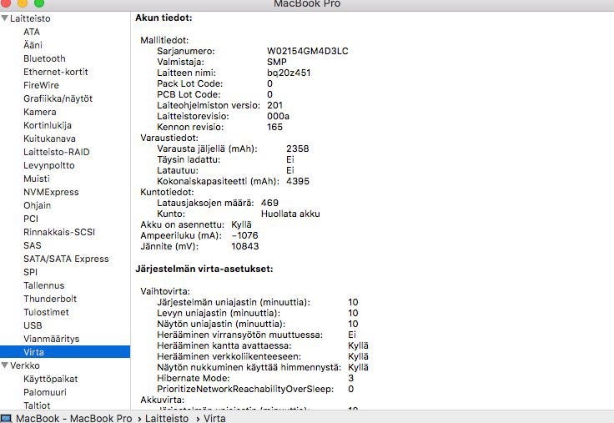Viewport: 614px width, 423px height.
Task: Click the green zoom window button
Action: (39, 3)
